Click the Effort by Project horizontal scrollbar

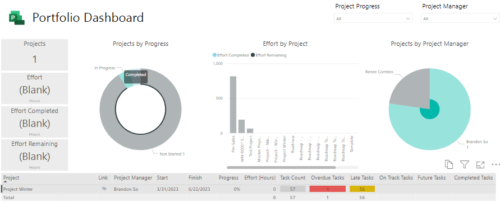click(281, 167)
